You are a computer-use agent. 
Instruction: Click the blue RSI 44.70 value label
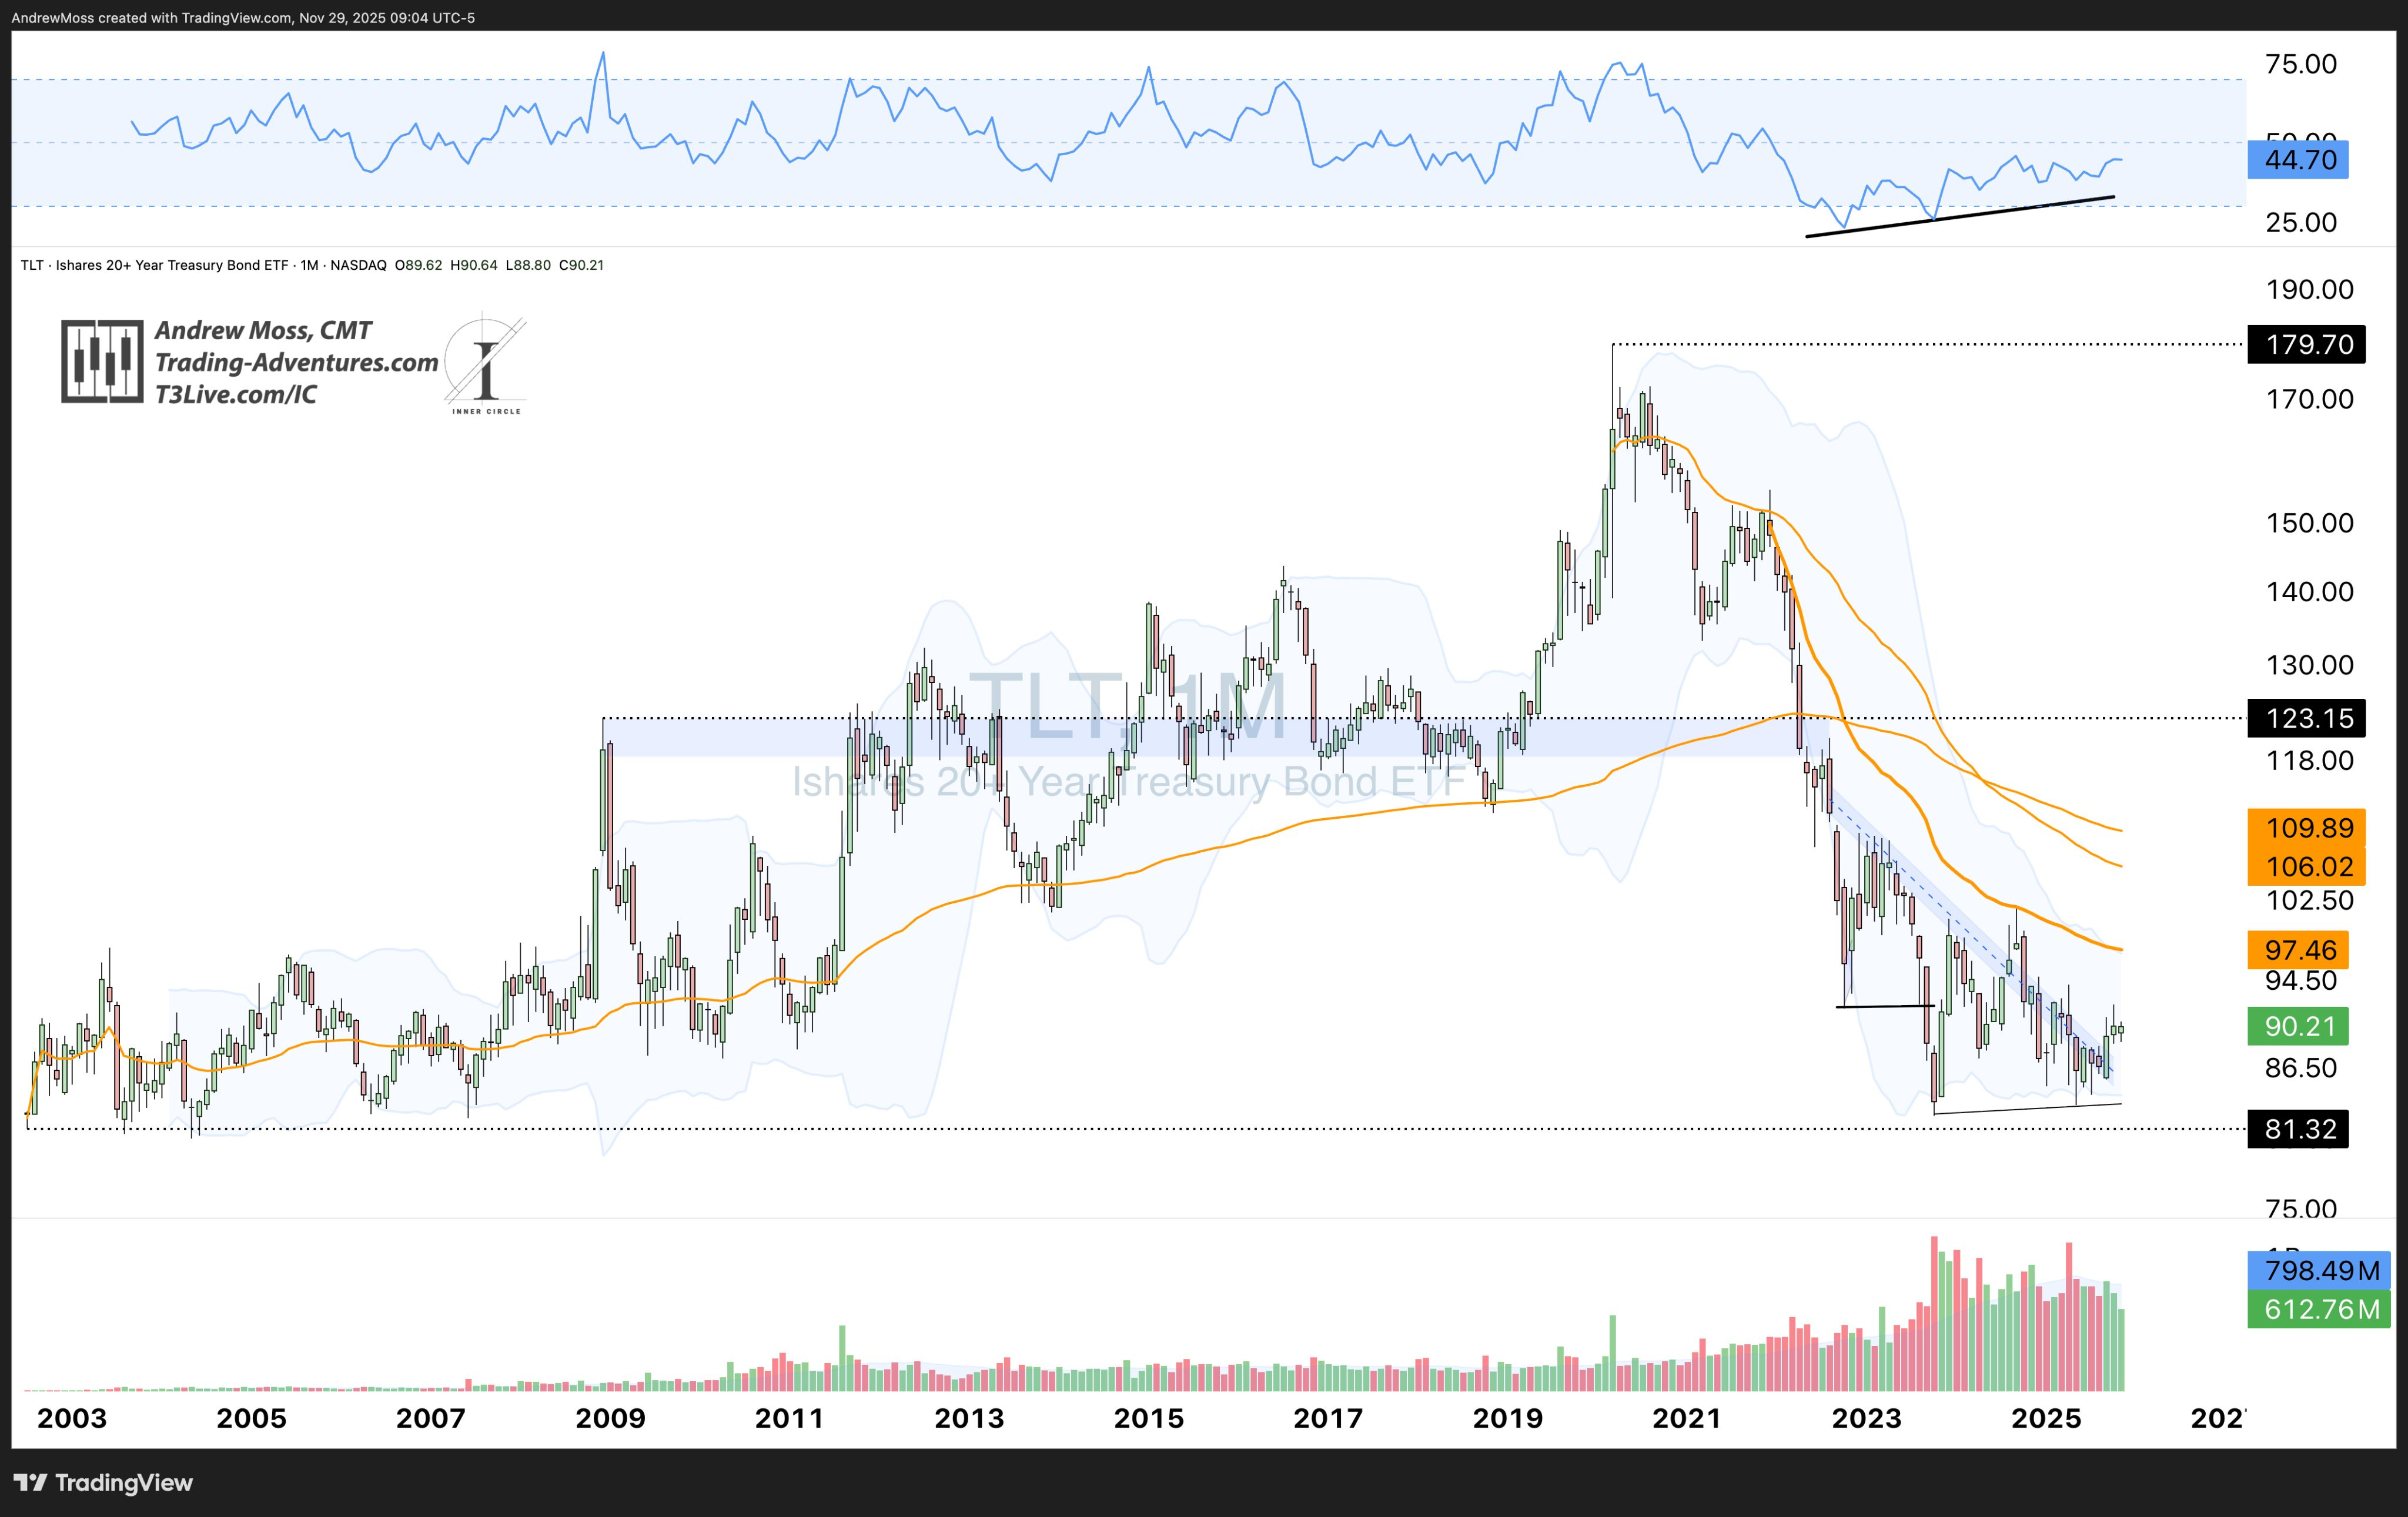coord(2297,160)
